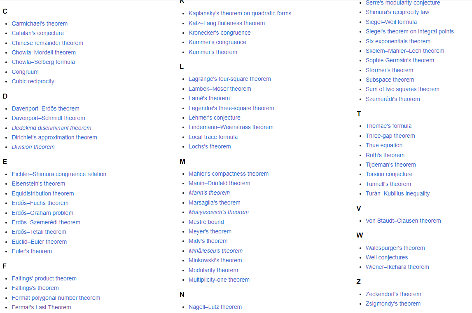Viewport: 472px width, 313px height.
Task: Open Eichler–Shimura congruence relation link
Action: click(x=59, y=174)
